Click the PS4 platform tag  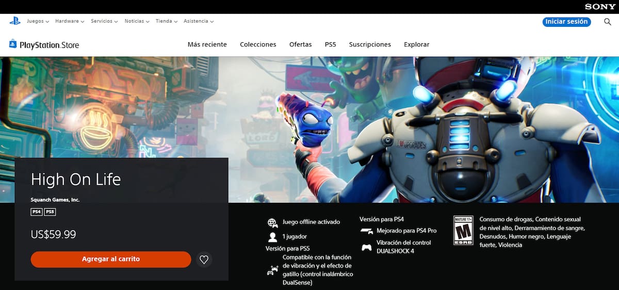tap(37, 212)
